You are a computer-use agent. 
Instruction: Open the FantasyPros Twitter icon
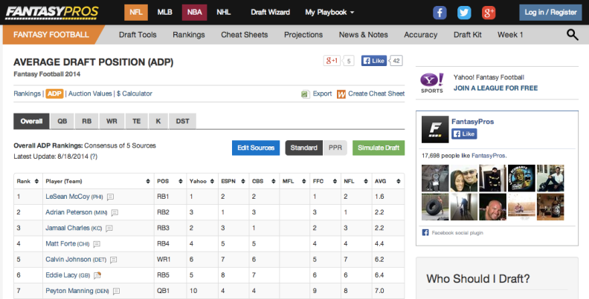pos(464,13)
